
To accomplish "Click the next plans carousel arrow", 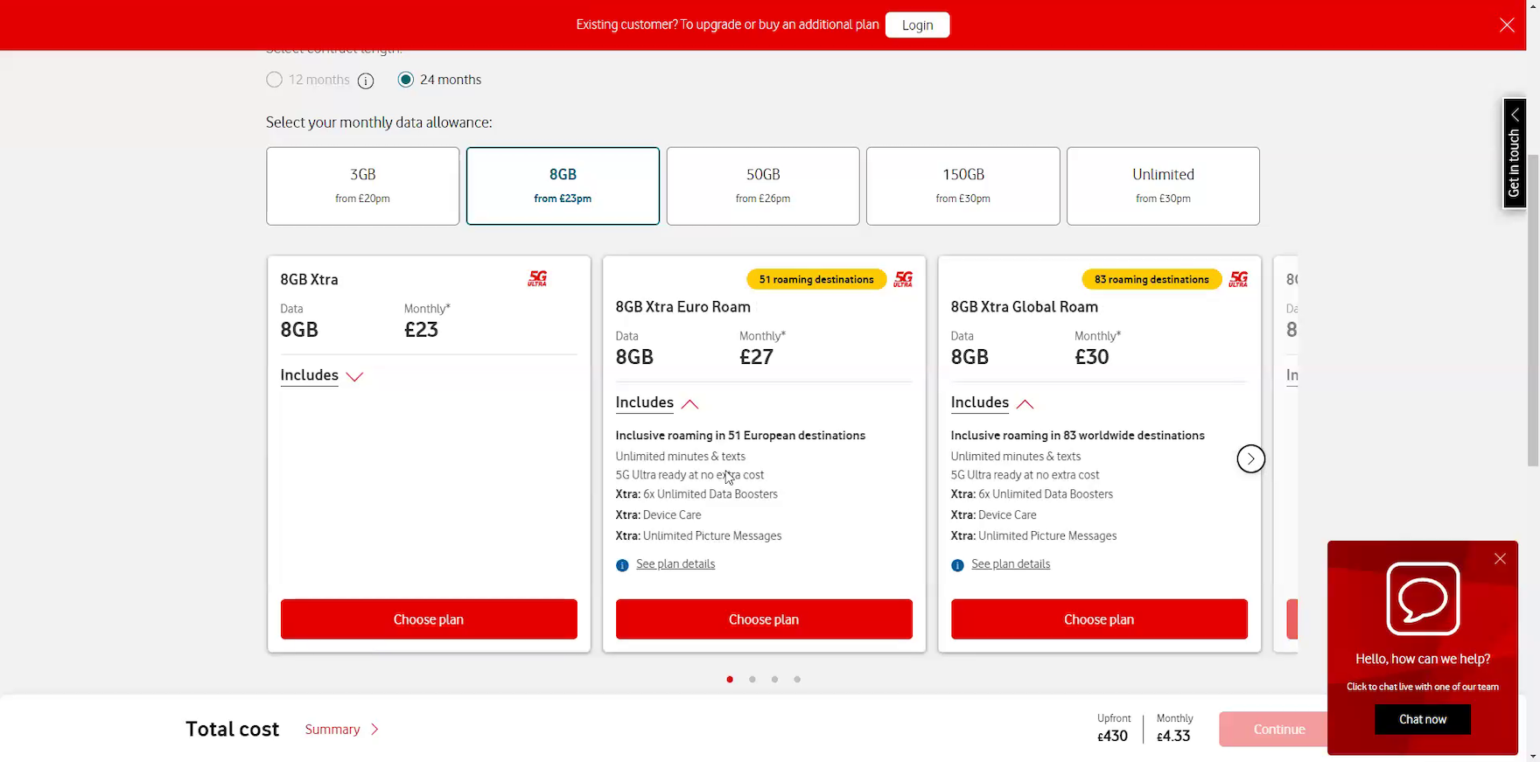I will coord(1250,458).
